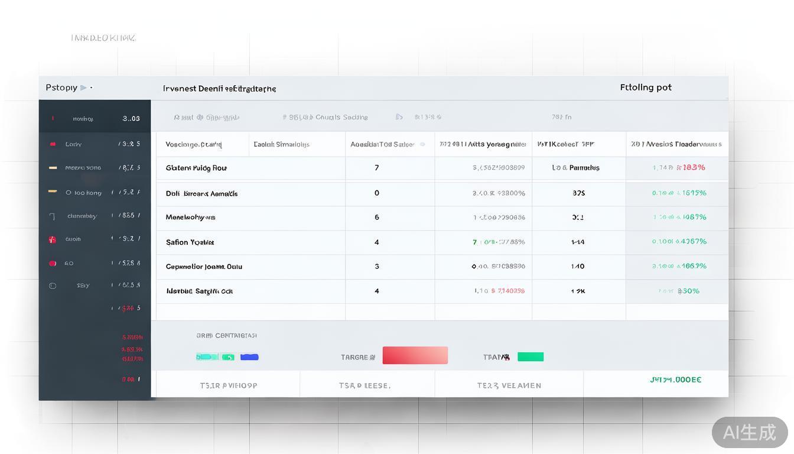Viewport: 794px width, 454px height.
Task: Click the red icon beside the Lacky sidebar item
Action: [53, 144]
